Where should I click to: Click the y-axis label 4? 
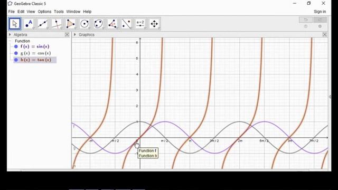pos(137,74)
